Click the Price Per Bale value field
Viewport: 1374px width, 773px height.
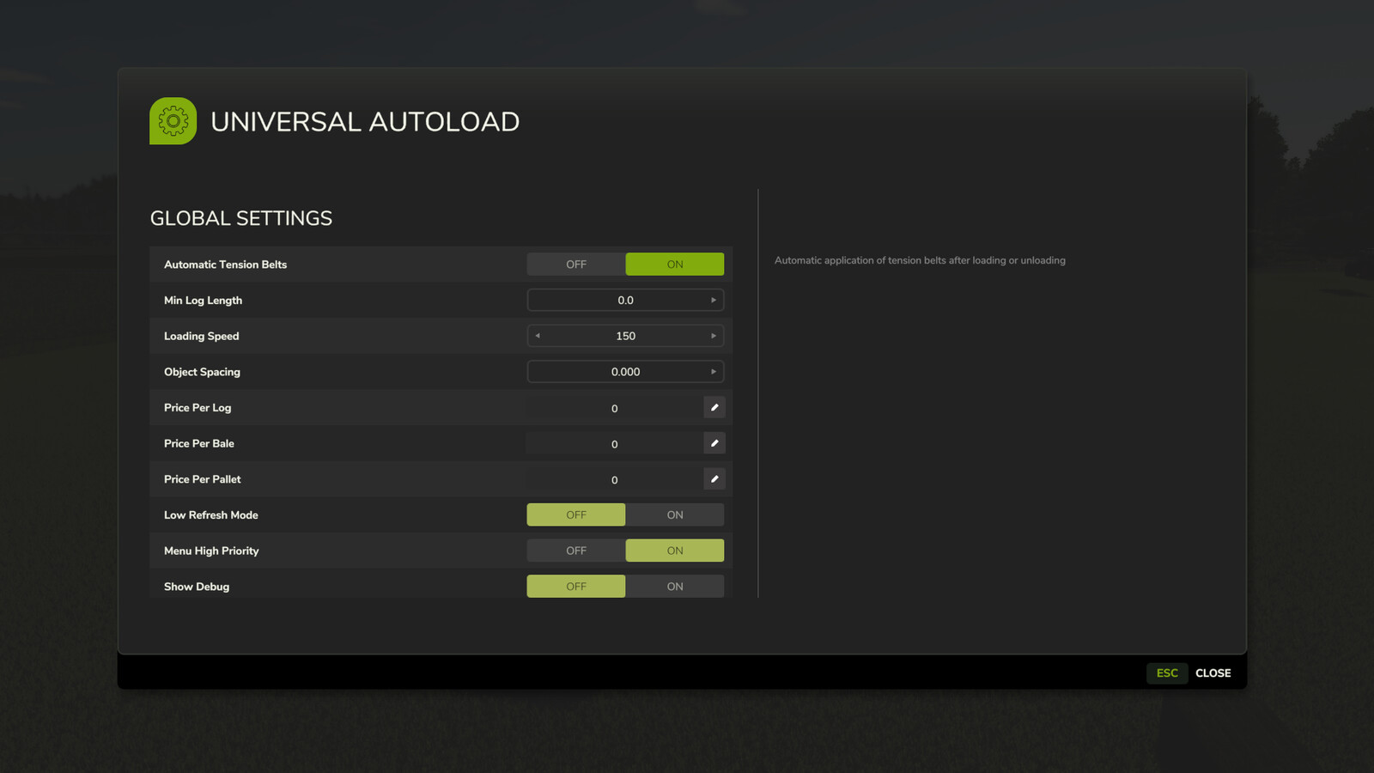coord(614,443)
